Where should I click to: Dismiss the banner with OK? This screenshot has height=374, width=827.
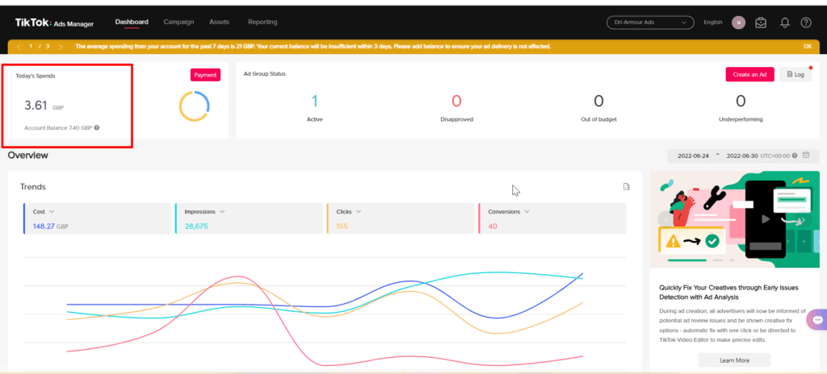tap(808, 47)
